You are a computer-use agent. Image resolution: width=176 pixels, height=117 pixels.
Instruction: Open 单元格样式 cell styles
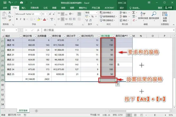(107, 20)
